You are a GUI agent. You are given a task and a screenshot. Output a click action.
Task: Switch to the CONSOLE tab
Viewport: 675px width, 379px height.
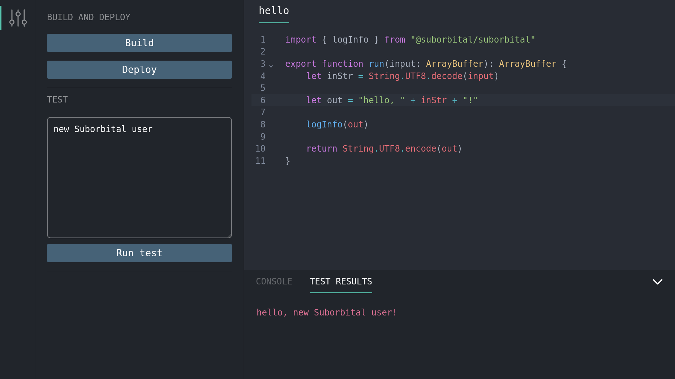274,281
